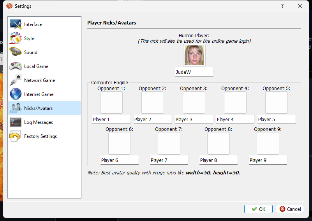The width and height of the screenshot is (312, 221).
Task: Change the human player avatar photo
Action: (x=194, y=55)
